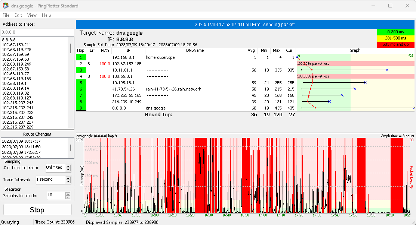This screenshot has height=225, width=416.
Task: Click the Max column header
Action: click(277, 51)
